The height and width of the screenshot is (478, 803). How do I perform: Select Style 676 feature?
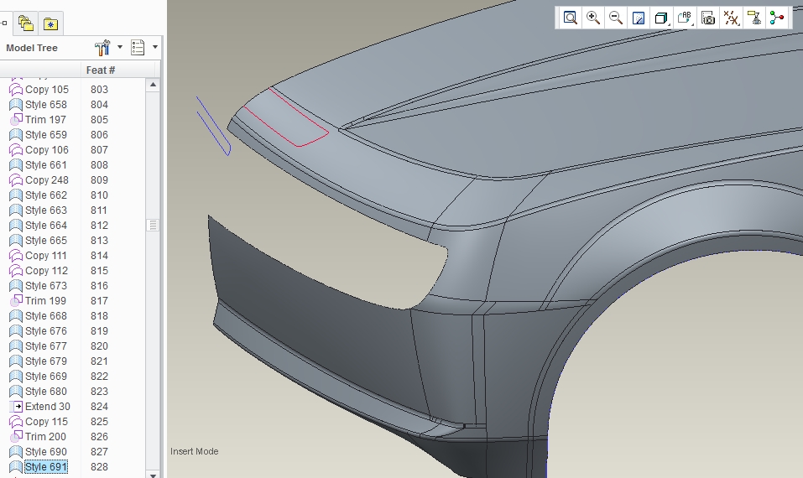point(46,331)
